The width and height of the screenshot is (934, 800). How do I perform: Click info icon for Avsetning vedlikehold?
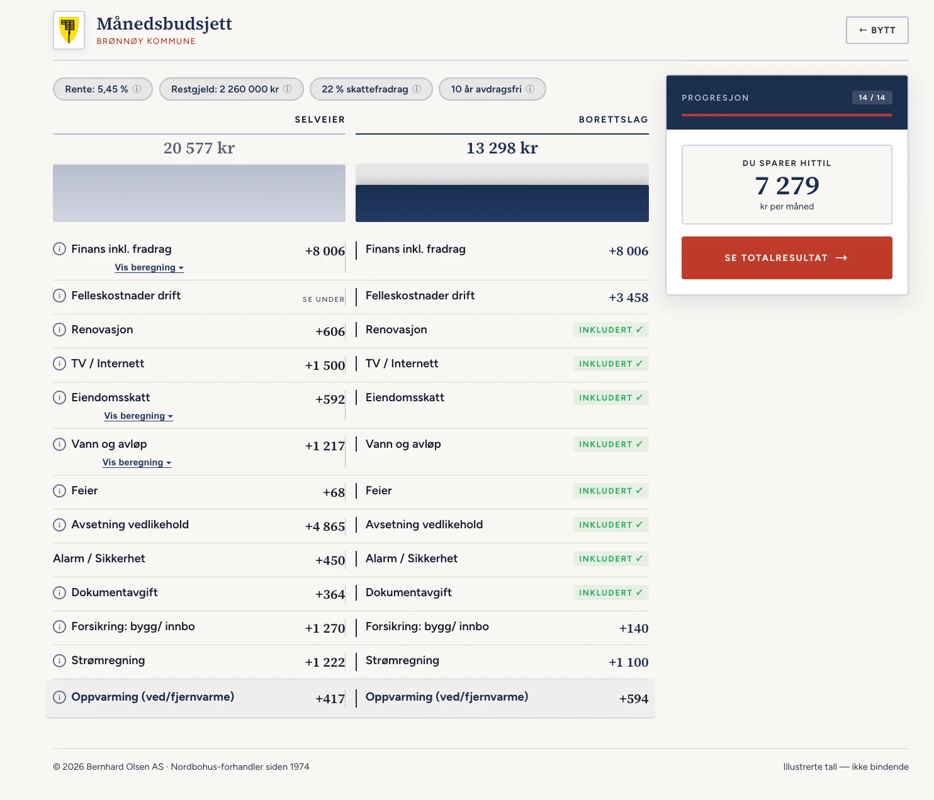click(59, 525)
